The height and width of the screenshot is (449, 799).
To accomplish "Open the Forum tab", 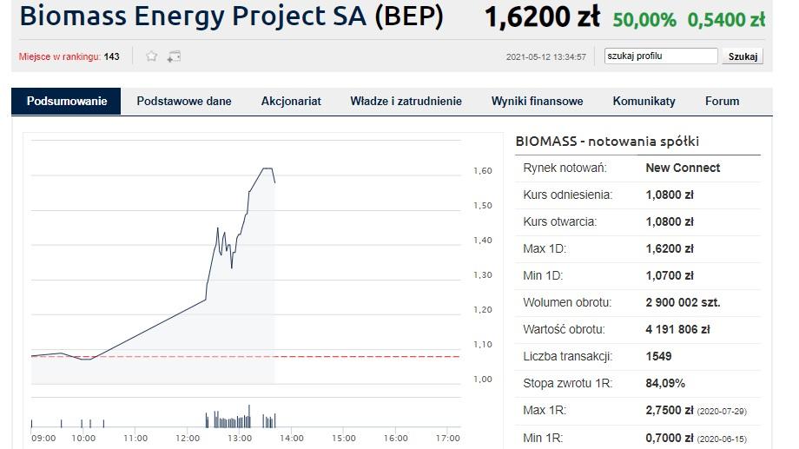I will [722, 101].
